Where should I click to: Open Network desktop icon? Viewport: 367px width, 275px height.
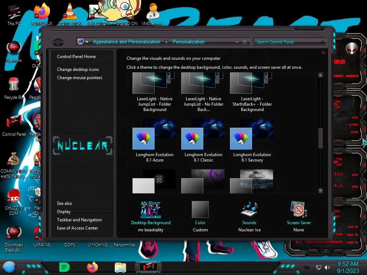(14, 52)
